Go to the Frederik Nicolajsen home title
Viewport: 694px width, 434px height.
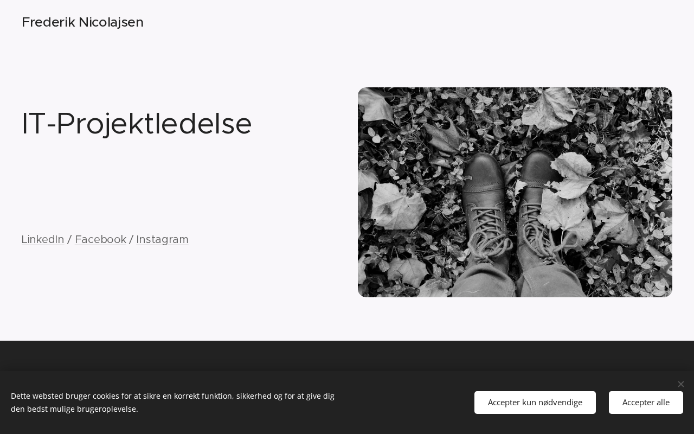point(82,22)
